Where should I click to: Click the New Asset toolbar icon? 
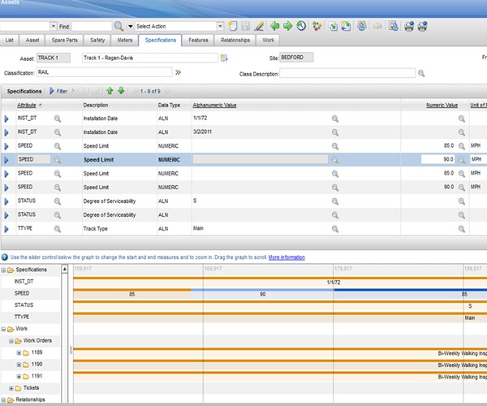233,26
